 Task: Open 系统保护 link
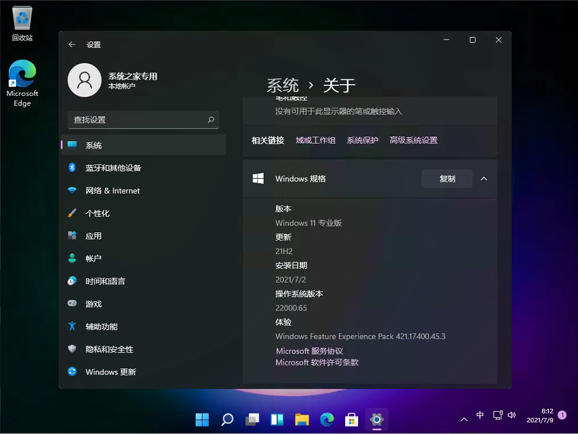click(362, 140)
